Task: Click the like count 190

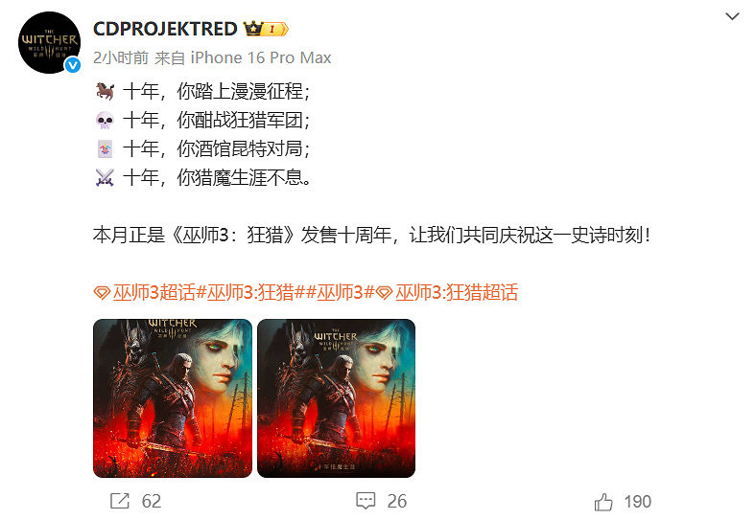Action: 638,502
